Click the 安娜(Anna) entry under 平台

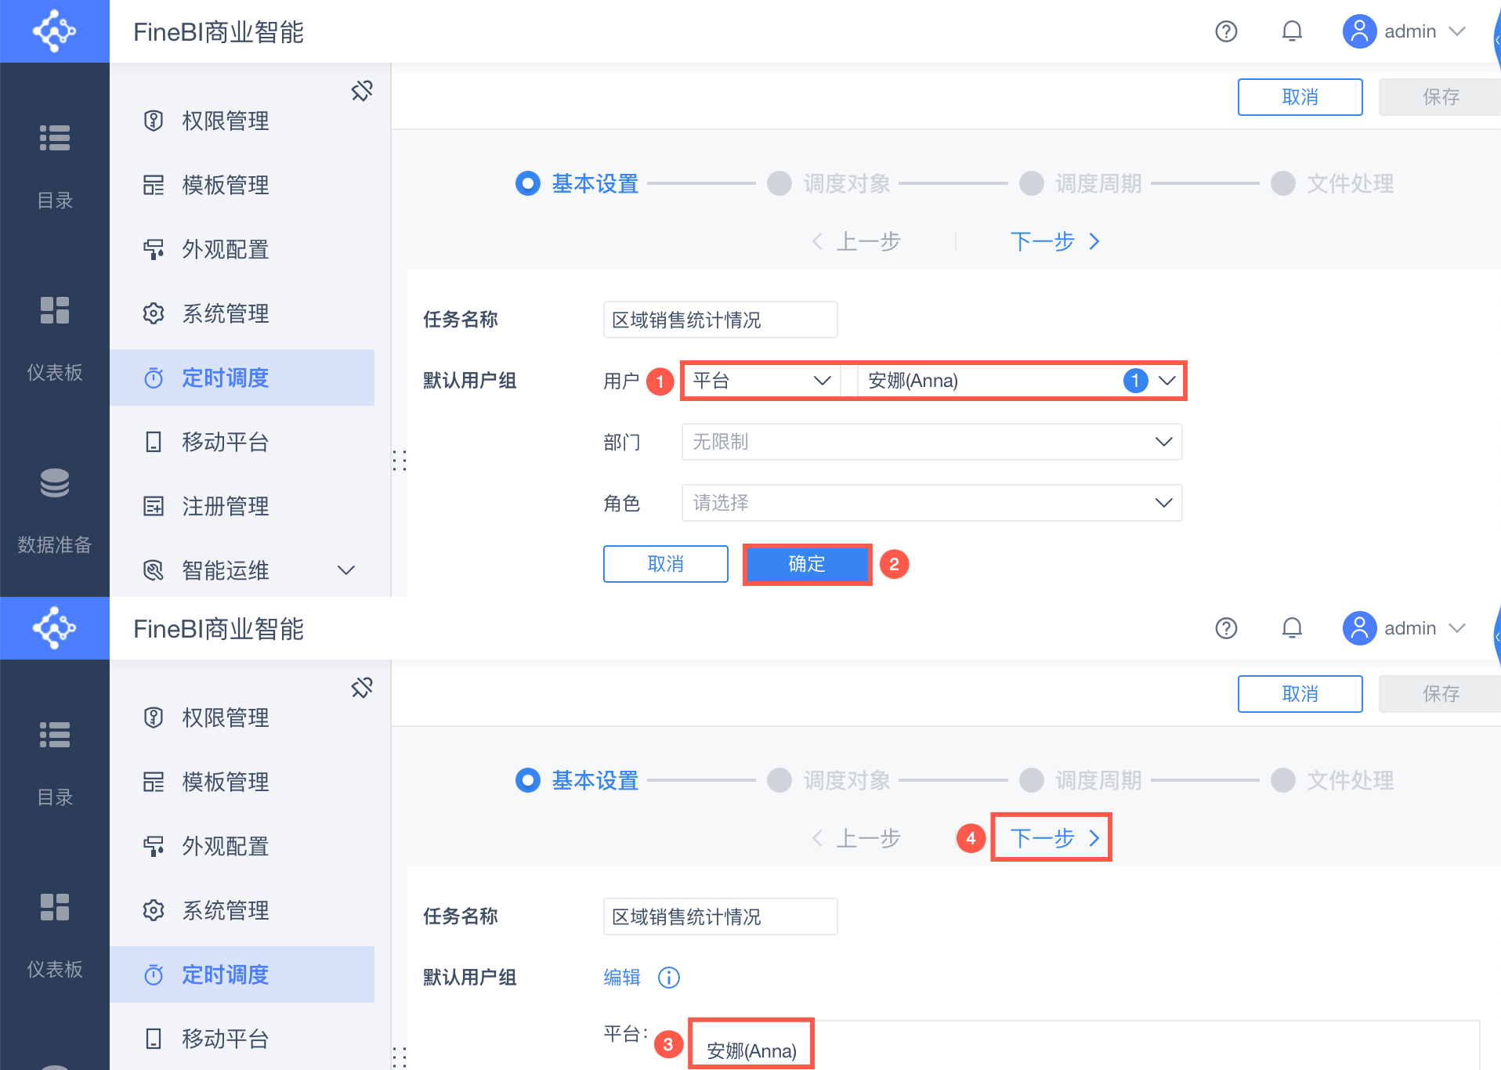click(751, 1051)
